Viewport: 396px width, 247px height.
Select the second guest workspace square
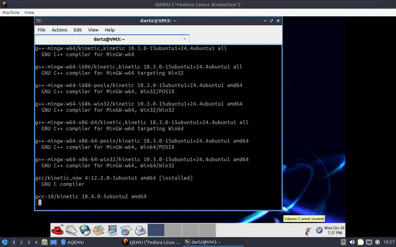pyautogui.click(x=173, y=230)
